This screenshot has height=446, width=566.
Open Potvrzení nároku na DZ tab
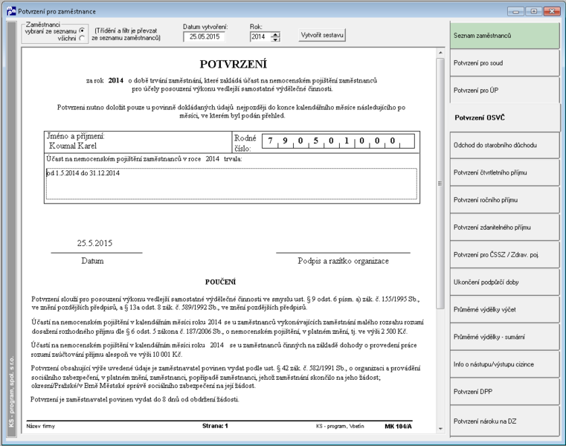pyautogui.click(x=504, y=421)
